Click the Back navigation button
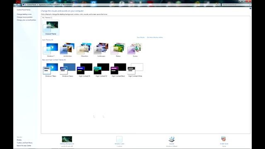The width and height of the screenshot is (265, 149). pos(16,5)
